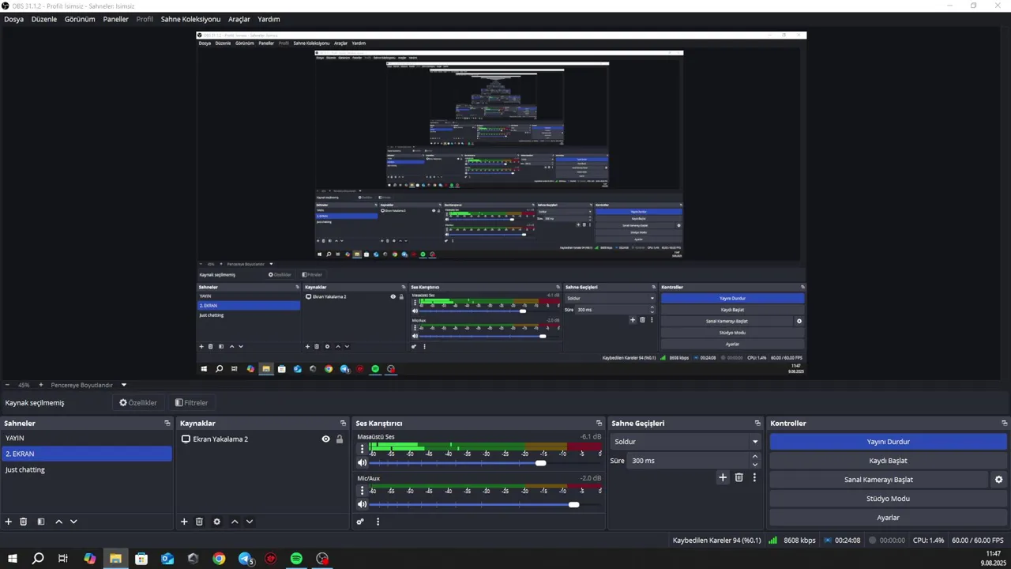Open scene filters icon in Sahneler panel
1011x569 pixels.
click(41, 522)
